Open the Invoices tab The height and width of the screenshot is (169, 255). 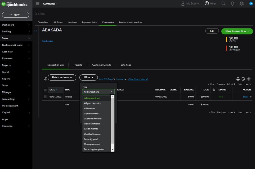pyautogui.click(x=72, y=22)
